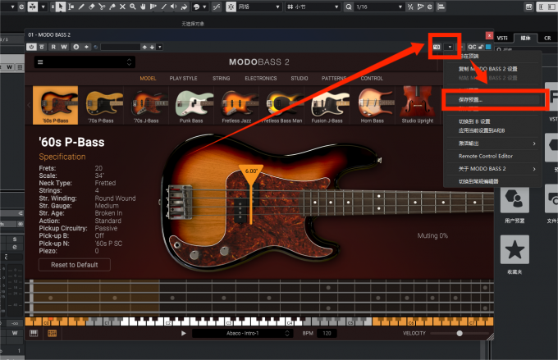Screen dimensions: 558x360
Task: Load the previous preset with up arrow
Action: (144, 47)
